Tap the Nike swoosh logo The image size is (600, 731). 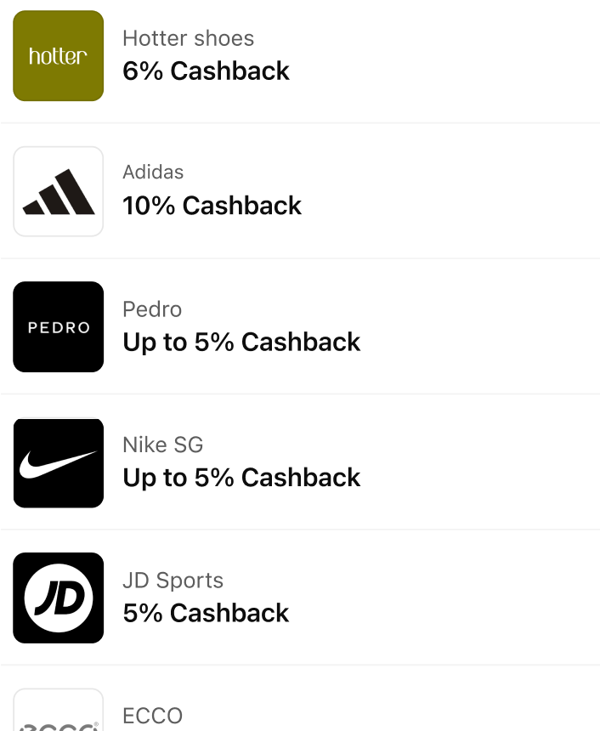click(58, 463)
